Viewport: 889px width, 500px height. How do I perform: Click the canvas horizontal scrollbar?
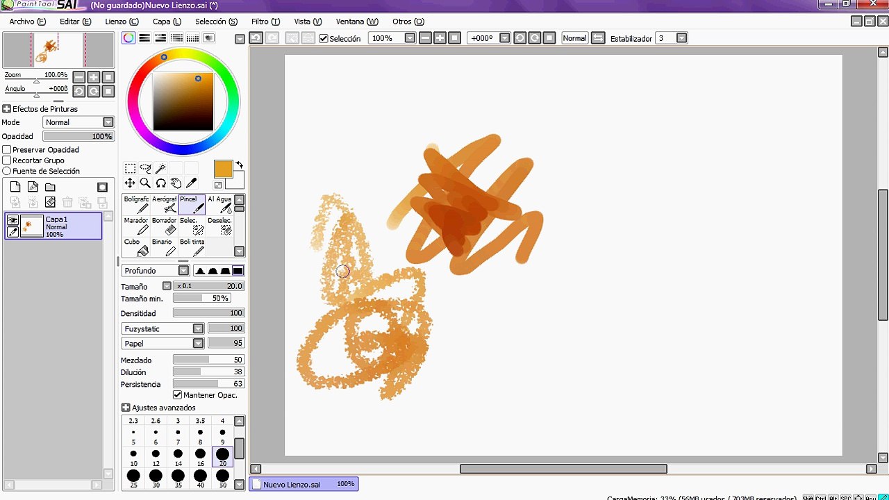pyautogui.click(x=563, y=469)
